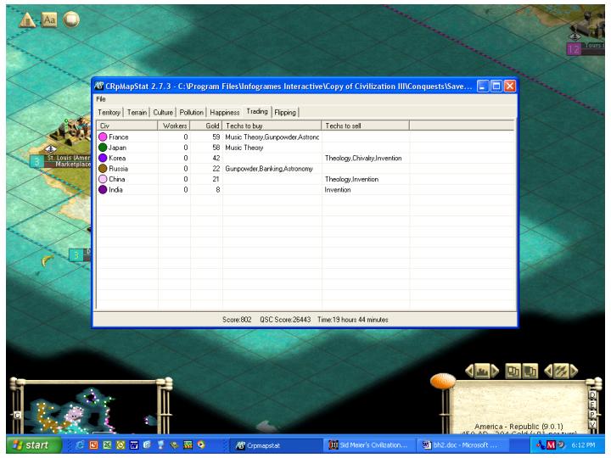
Task: Sort by the Gold column header
Action: pos(205,126)
